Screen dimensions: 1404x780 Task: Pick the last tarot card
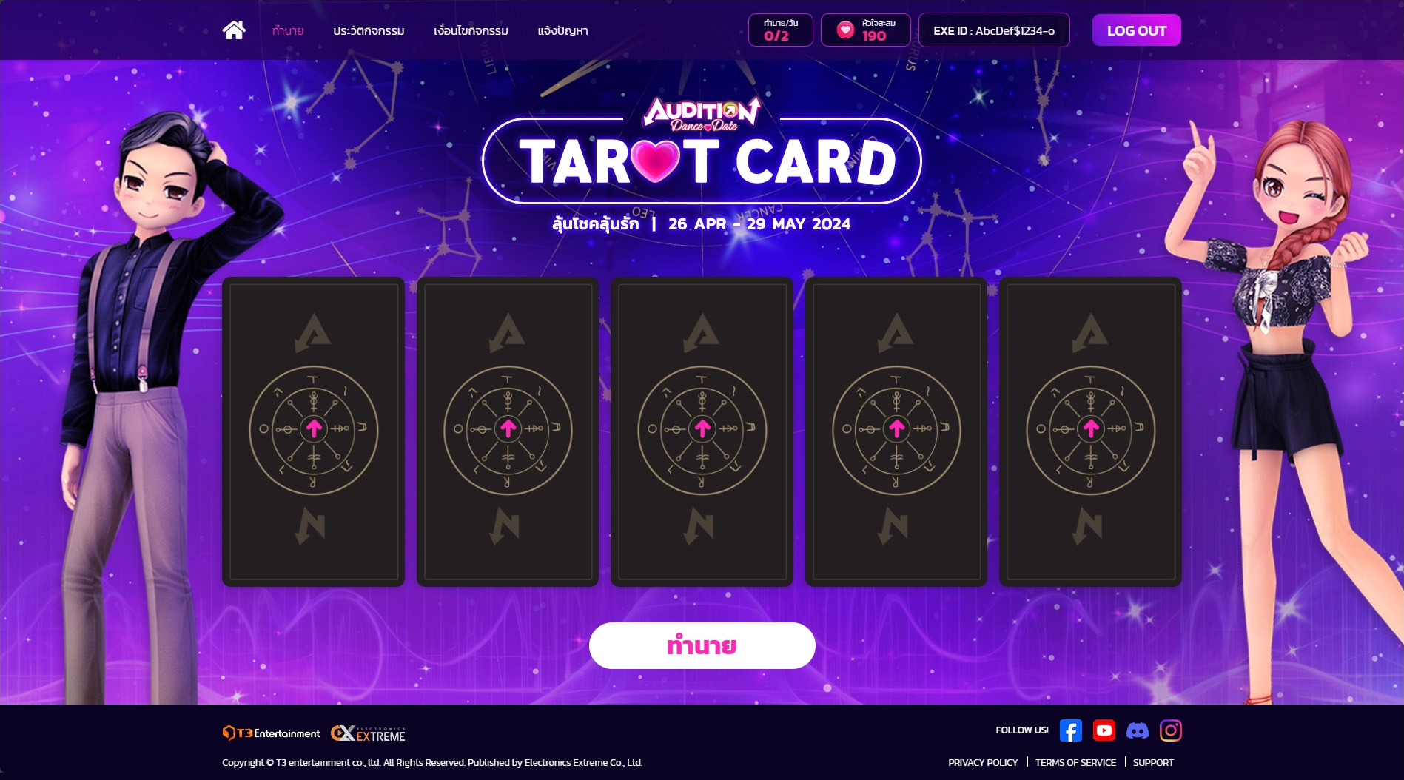[x=1090, y=431]
